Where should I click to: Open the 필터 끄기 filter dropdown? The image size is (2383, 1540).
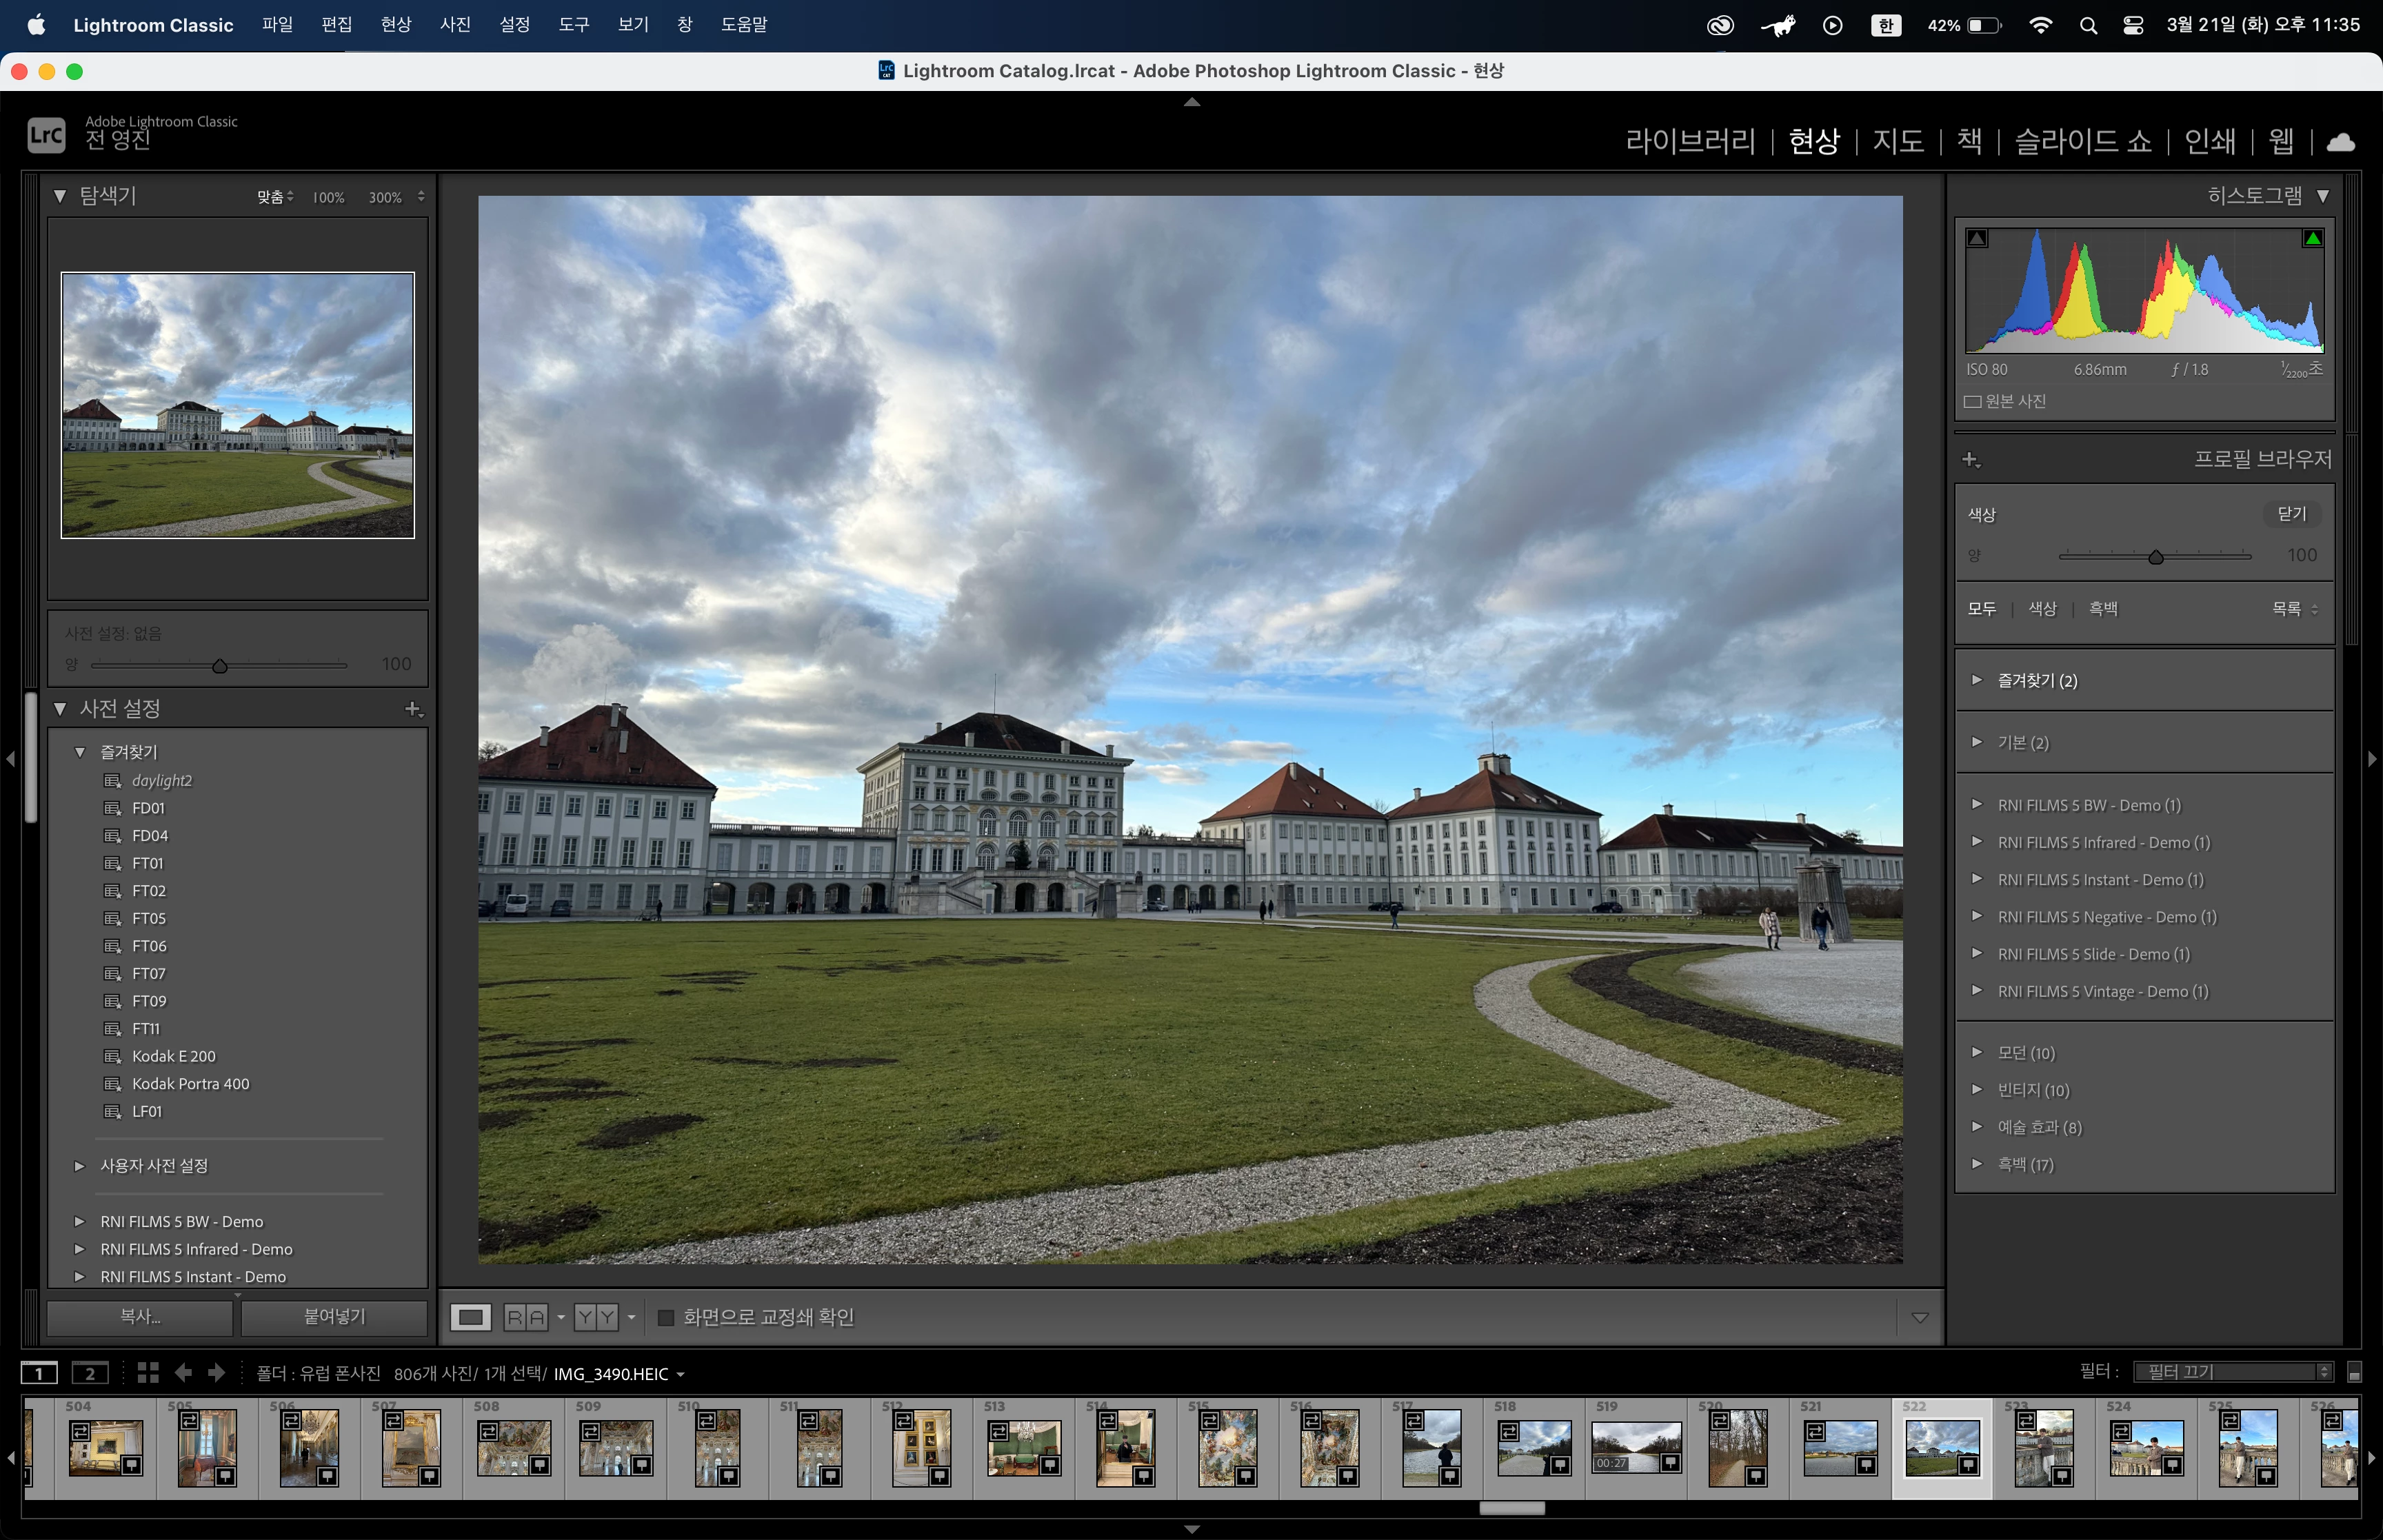[2232, 1372]
